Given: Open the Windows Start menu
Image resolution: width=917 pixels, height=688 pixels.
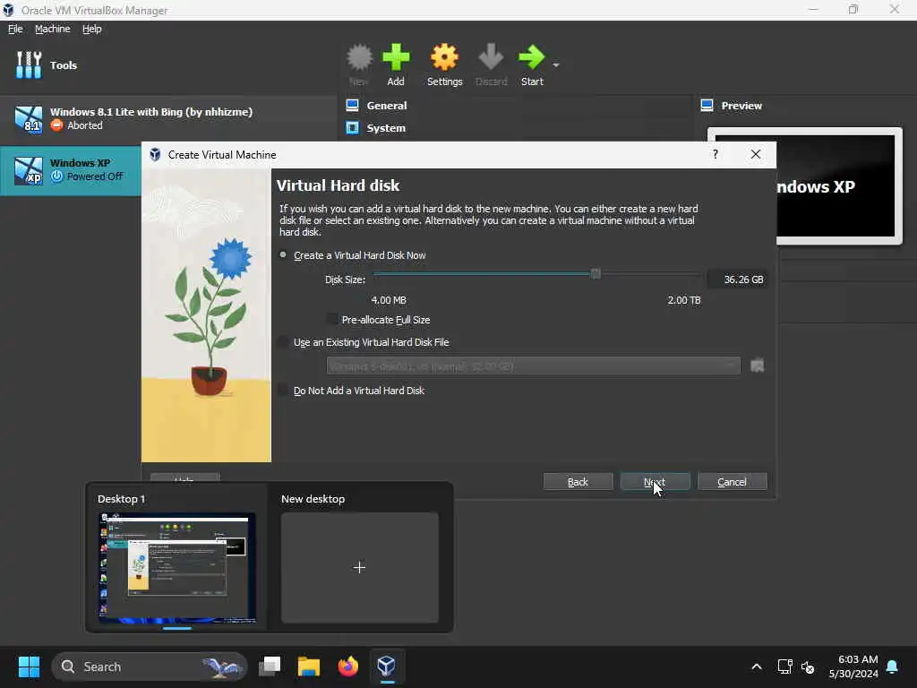Looking at the screenshot, I should point(29,666).
